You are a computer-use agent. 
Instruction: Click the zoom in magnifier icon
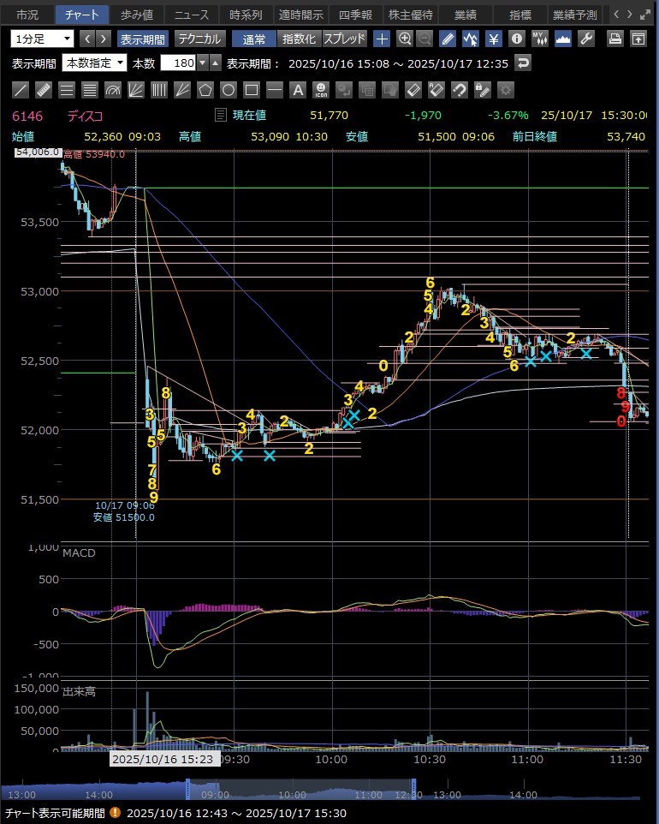click(405, 39)
